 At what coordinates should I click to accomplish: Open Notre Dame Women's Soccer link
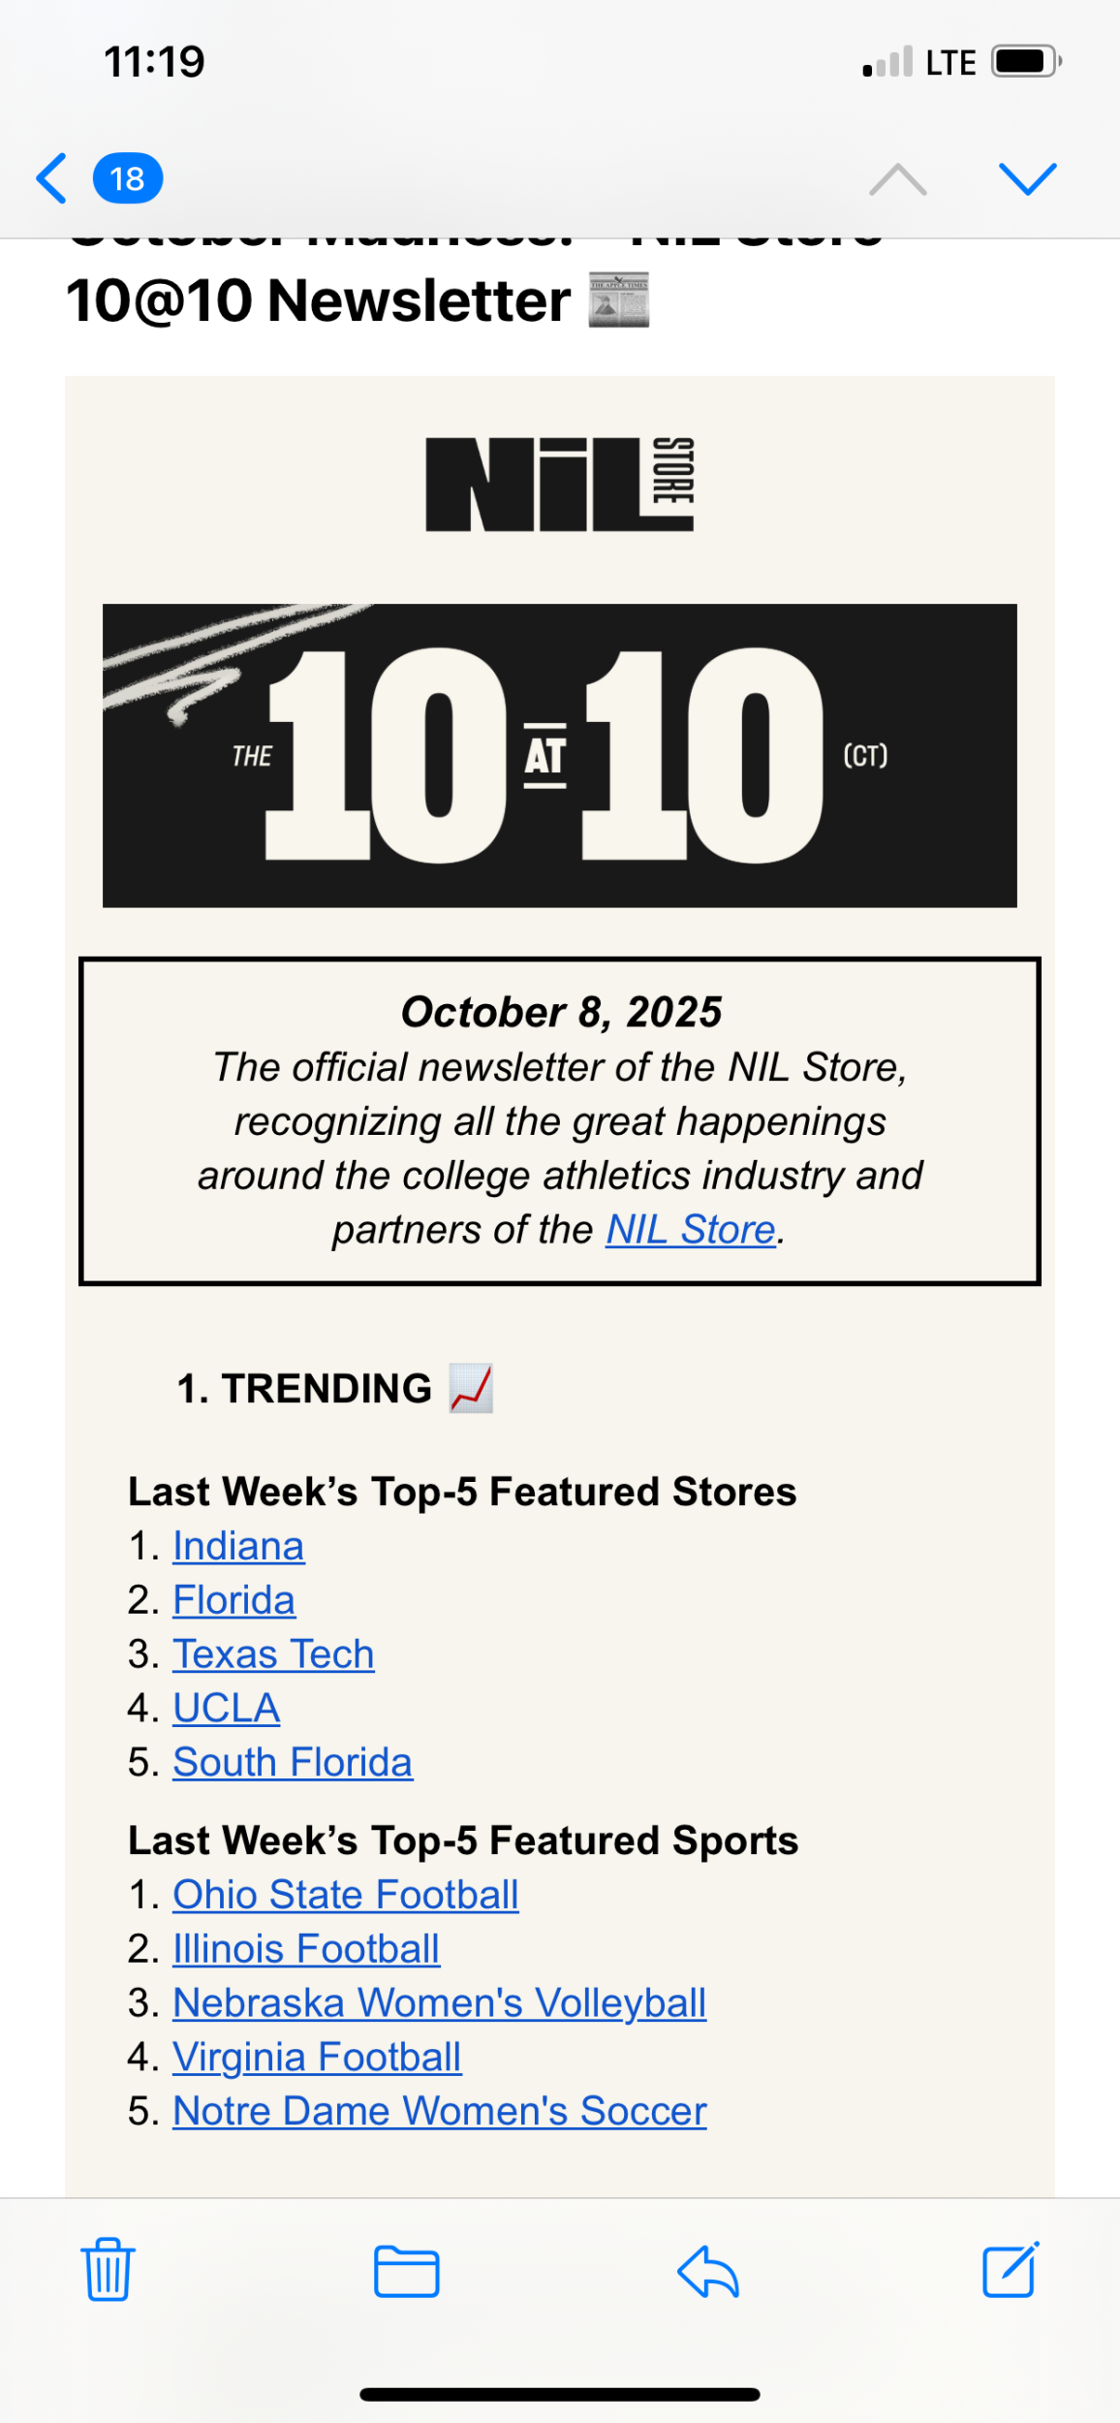pyautogui.click(x=440, y=2111)
